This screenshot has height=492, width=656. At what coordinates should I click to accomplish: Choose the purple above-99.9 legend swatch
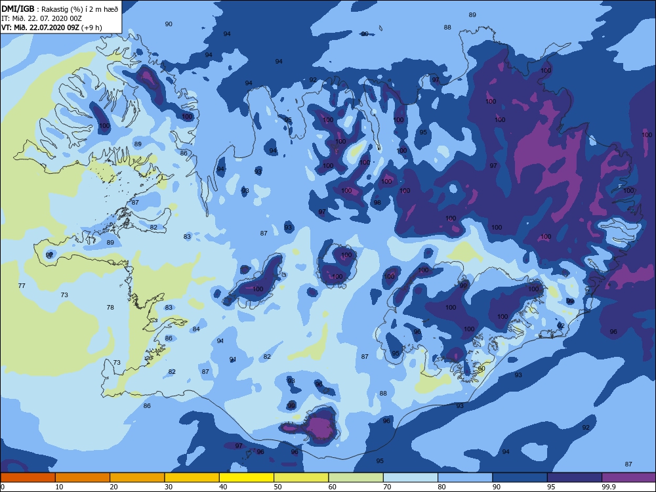[x=629, y=478]
